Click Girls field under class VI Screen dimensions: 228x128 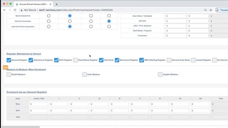160,111
